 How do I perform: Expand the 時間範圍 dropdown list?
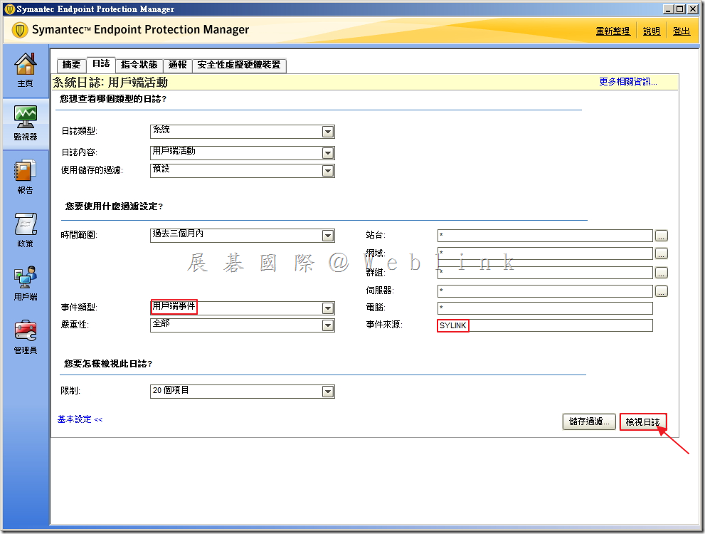[x=327, y=236]
